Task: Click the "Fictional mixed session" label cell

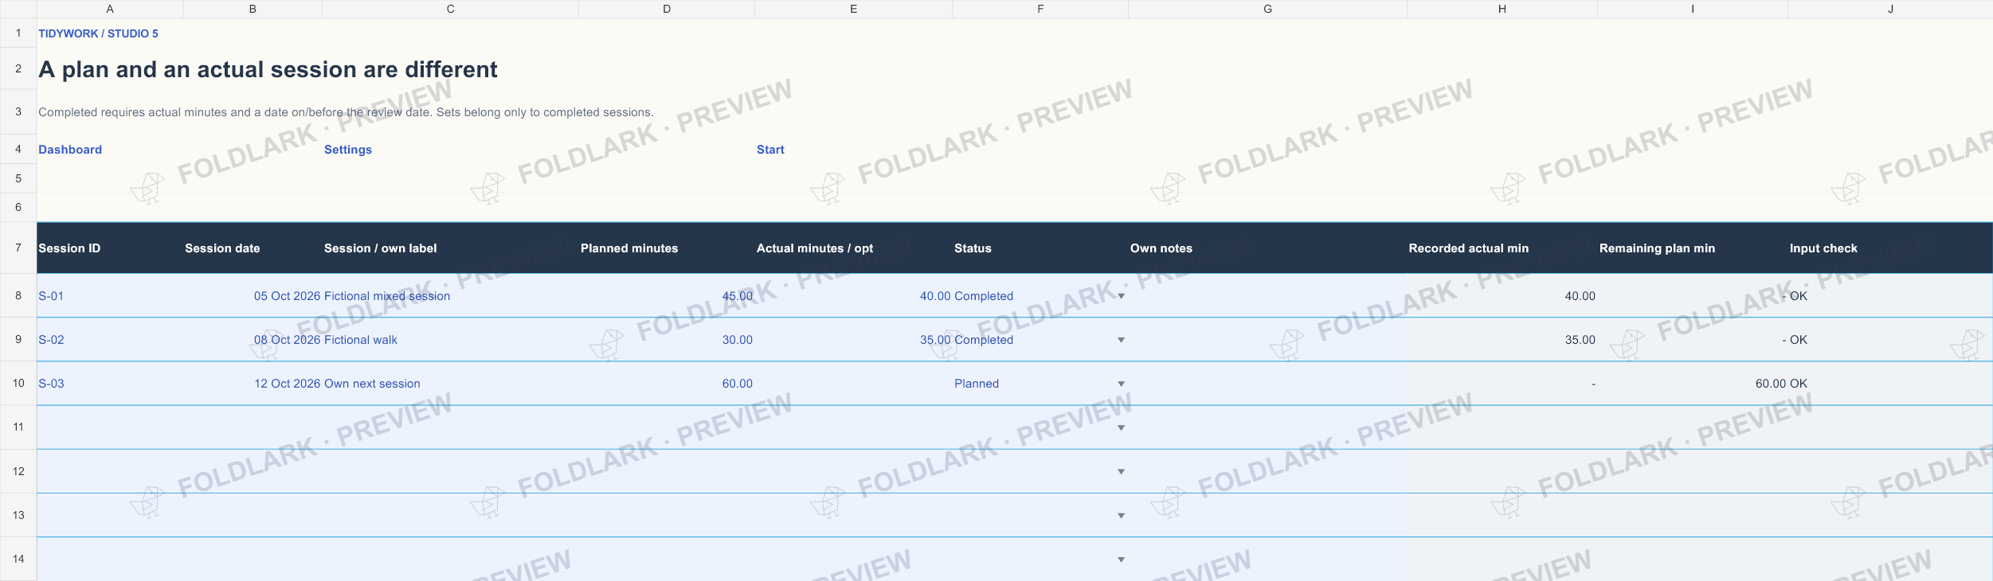Action: [x=450, y=296]
